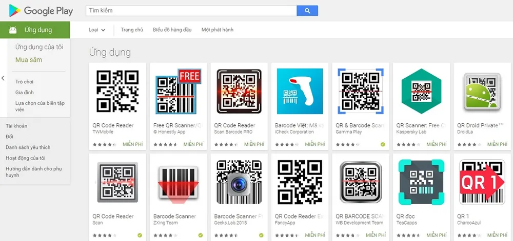Switch to the Mới phát hành tab
Screen dimensions: 513x241
click(217, 30)
